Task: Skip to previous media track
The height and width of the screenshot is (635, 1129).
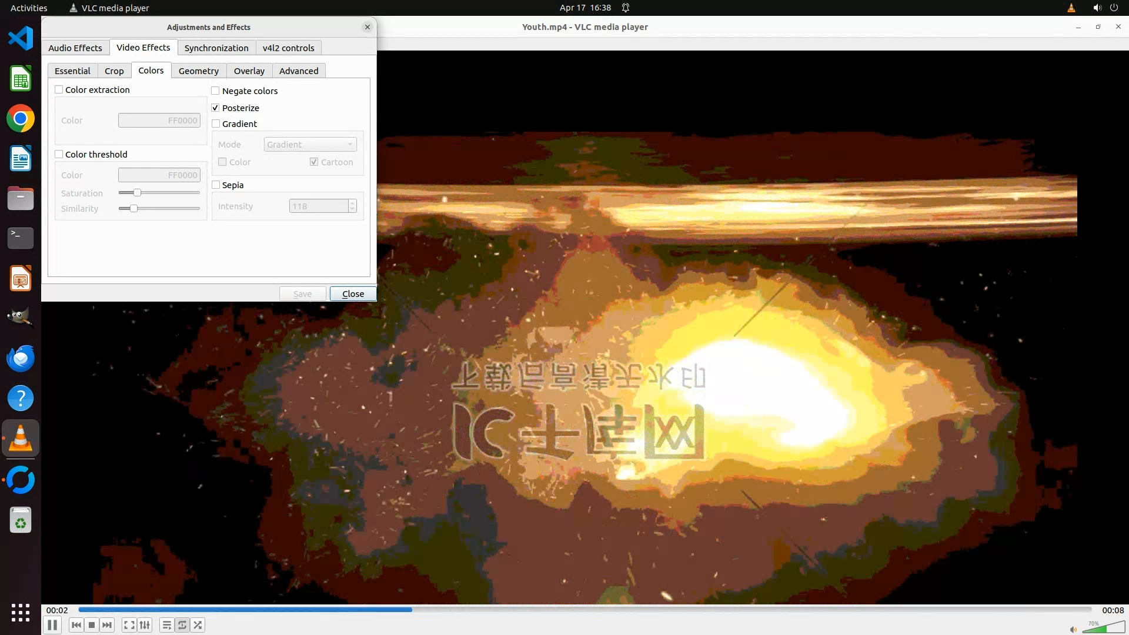Action: pyautogui.click(x=76, y=625)
